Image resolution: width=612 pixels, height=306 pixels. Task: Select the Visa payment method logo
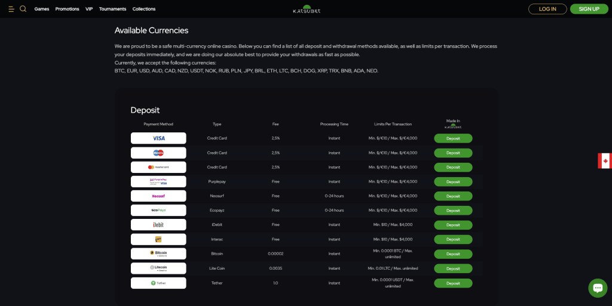(158, 138)
